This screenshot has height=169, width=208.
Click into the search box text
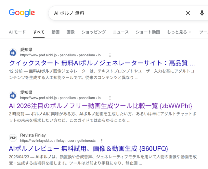(x=69, y=13)
